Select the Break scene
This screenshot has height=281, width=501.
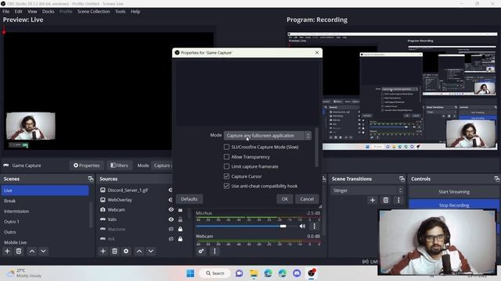tap(45, 201)
